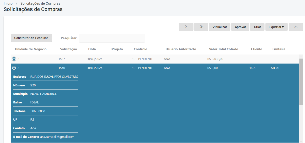Sort by Valor Total Cotado column
The image size is (305, 143).
(x=224, y=49)
